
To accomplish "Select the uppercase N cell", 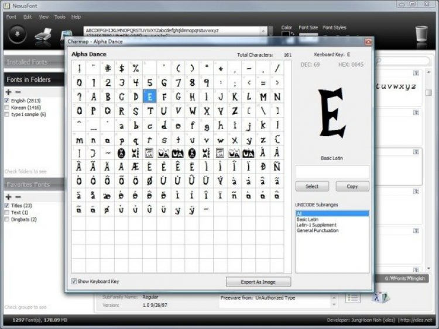I will [x=277, y=97].
